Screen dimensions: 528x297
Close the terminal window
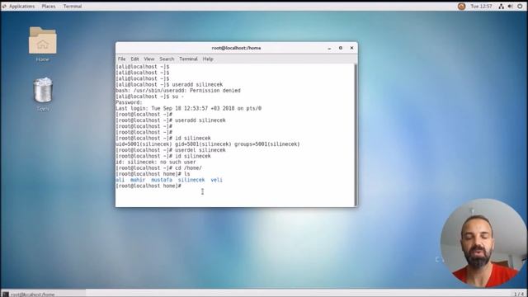[351, 48]
